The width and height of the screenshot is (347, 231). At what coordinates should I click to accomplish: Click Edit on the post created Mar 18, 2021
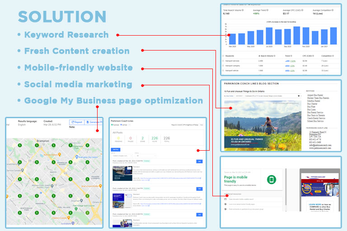point(199,189)
